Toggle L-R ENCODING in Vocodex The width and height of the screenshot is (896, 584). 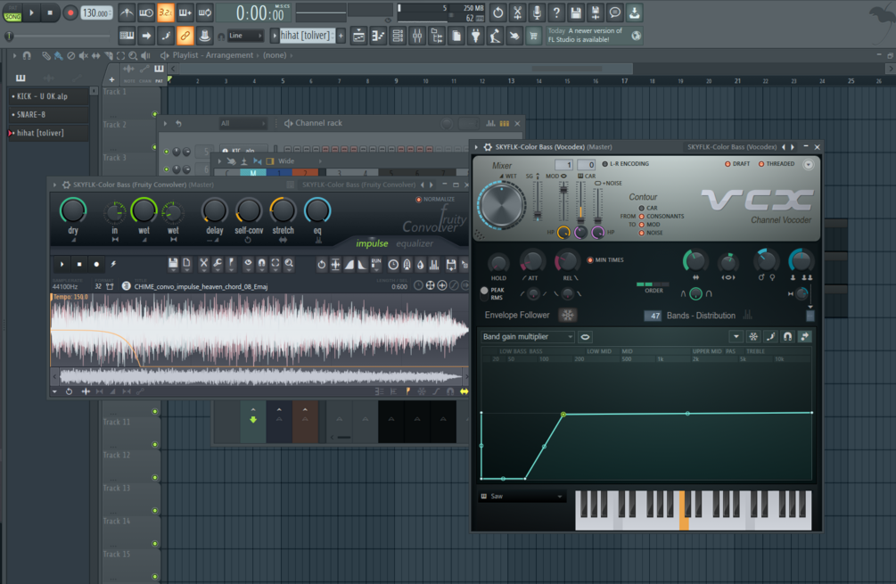pyautogui.click(x=626, y=163)
